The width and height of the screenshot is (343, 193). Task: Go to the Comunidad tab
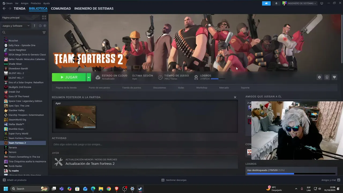coord(61,9)
